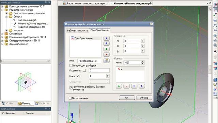This screenshot has height=123, width=218.
Task: Click the Имя text field
Action: pos(89,61)
